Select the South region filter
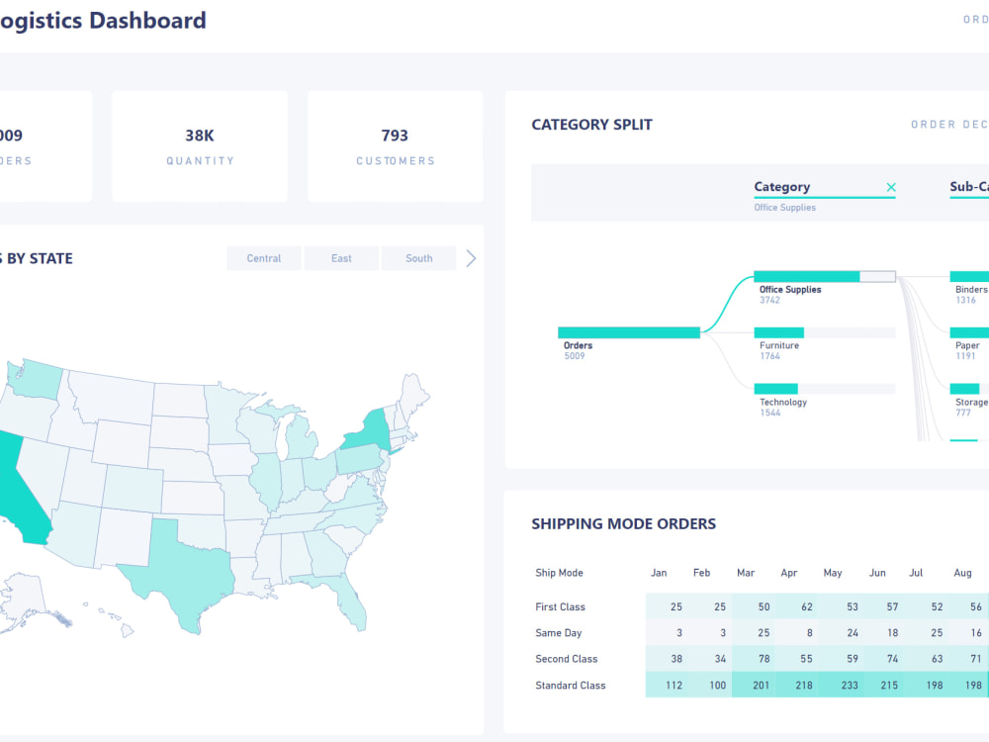989x742 pixels. coord(418,257)
